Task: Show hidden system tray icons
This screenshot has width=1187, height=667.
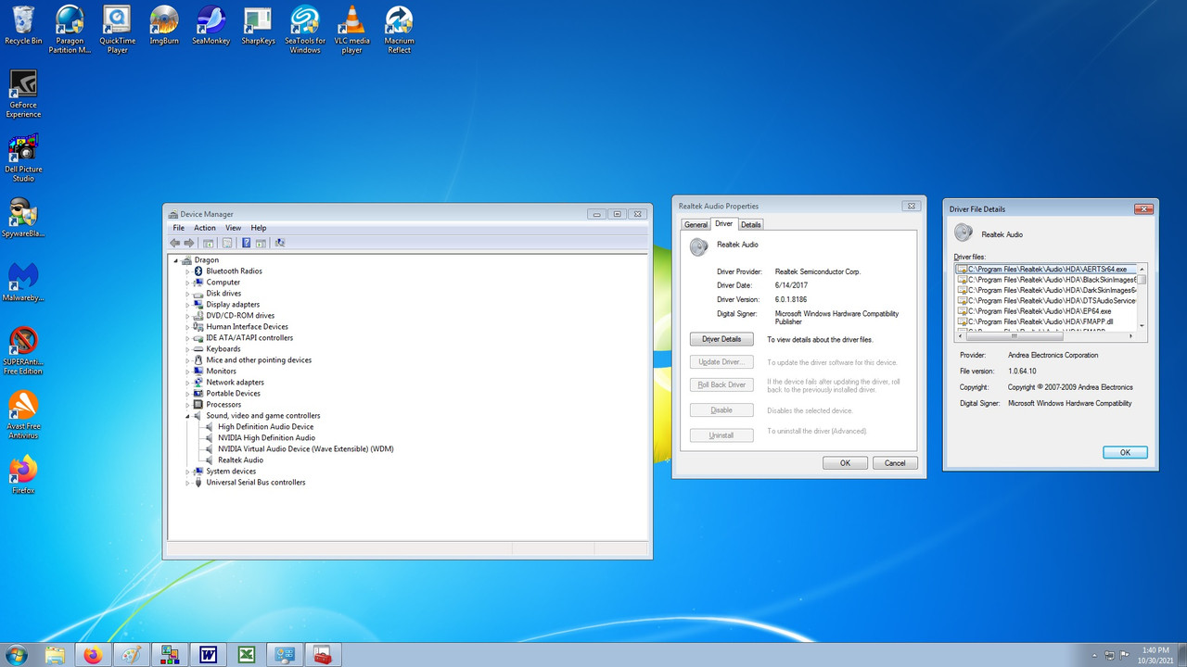Action: [x=1096, y=655]
